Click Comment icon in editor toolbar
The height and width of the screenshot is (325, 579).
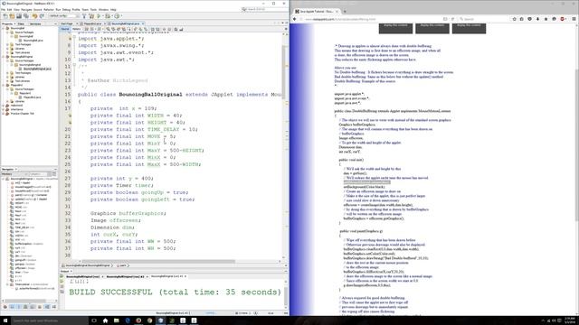point(176,29)
